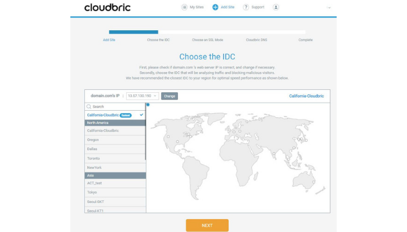Click the blue map marker dot at map corner
Screen dimensions: 407x232
[x=148, y=105]
